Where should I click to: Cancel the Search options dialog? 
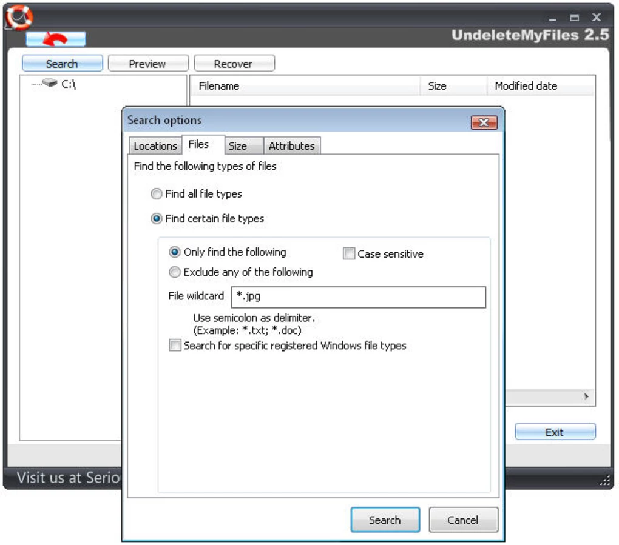pyautogui.click(x=463, y=520)
